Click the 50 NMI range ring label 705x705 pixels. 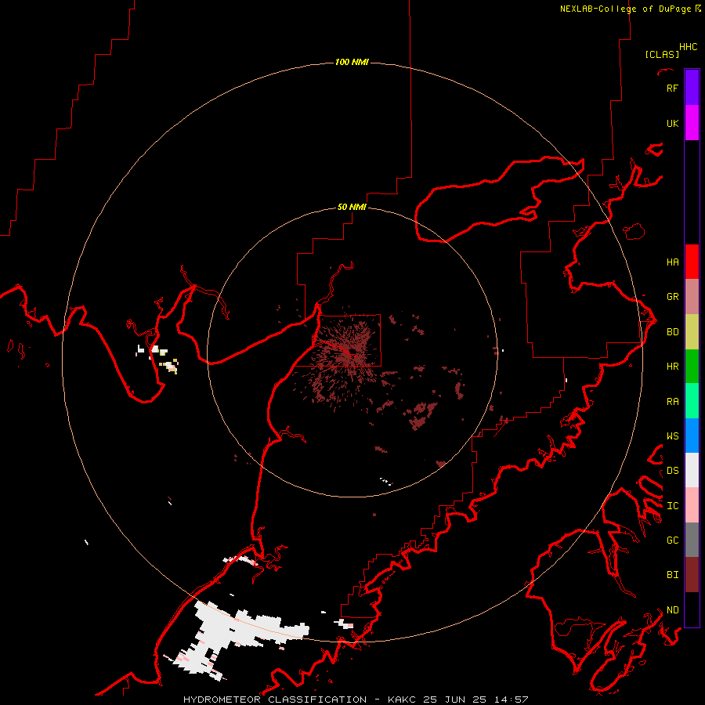352,207
